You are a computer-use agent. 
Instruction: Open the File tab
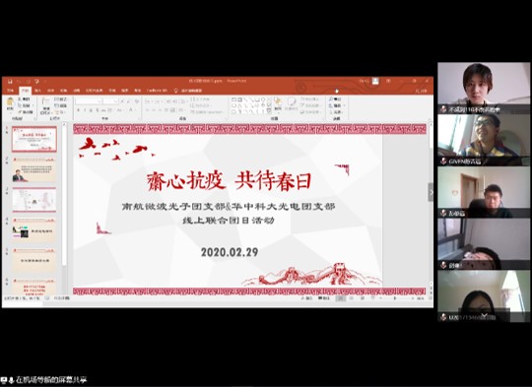(11, 91)
